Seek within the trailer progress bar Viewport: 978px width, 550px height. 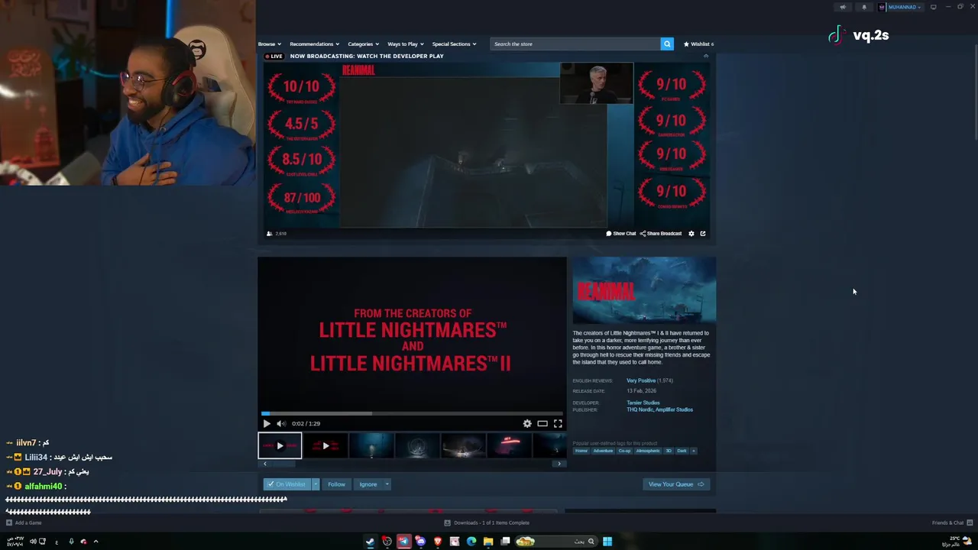412,413
